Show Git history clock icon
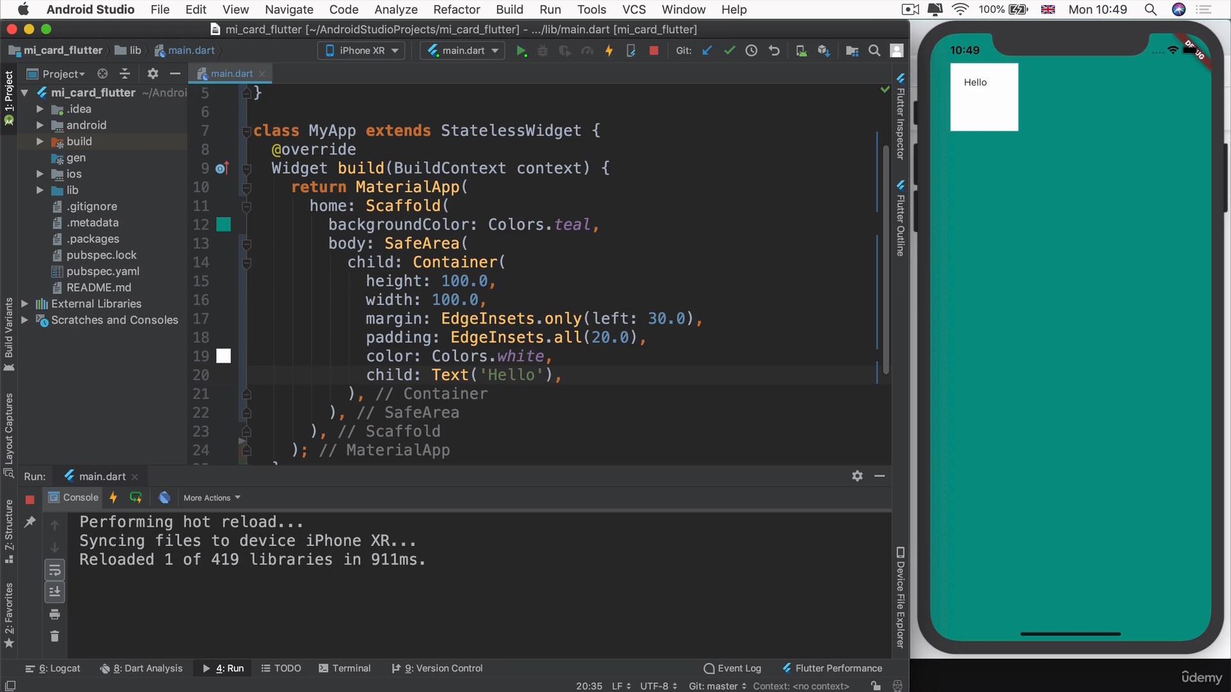 click(x=751, y=51)
